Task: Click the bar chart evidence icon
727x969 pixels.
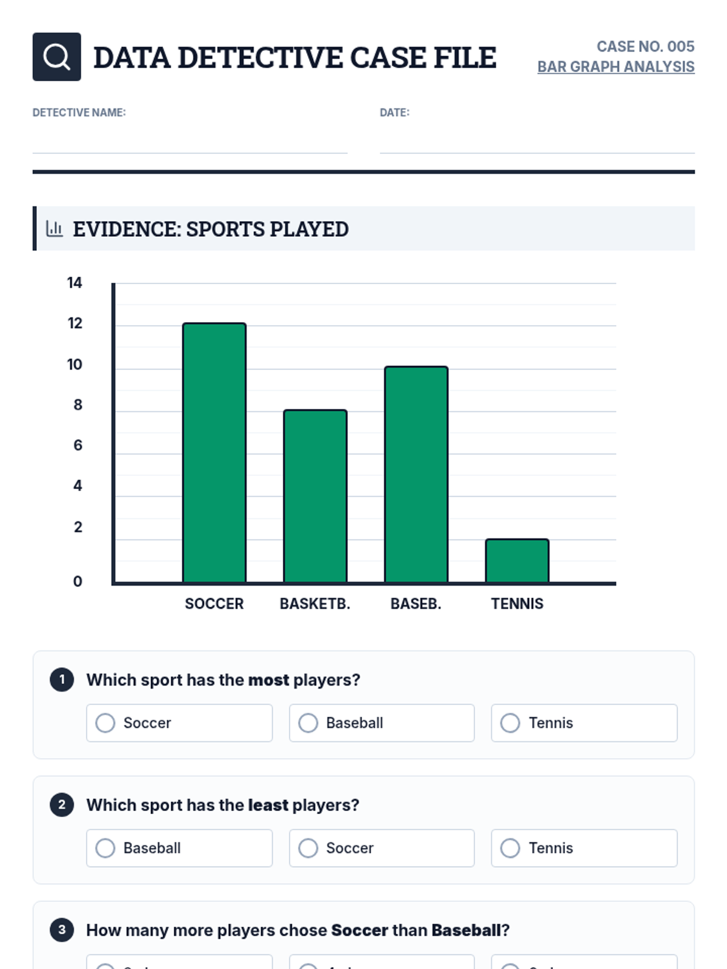Action: [x=55, y=229]
